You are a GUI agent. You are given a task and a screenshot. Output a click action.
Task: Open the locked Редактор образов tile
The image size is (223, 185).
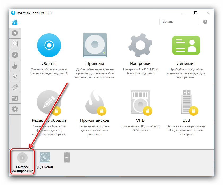tap(49, 102)
